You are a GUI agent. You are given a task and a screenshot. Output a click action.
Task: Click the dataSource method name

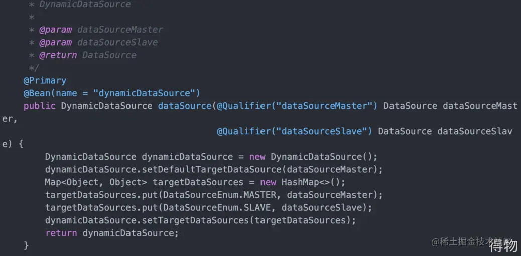185,106
